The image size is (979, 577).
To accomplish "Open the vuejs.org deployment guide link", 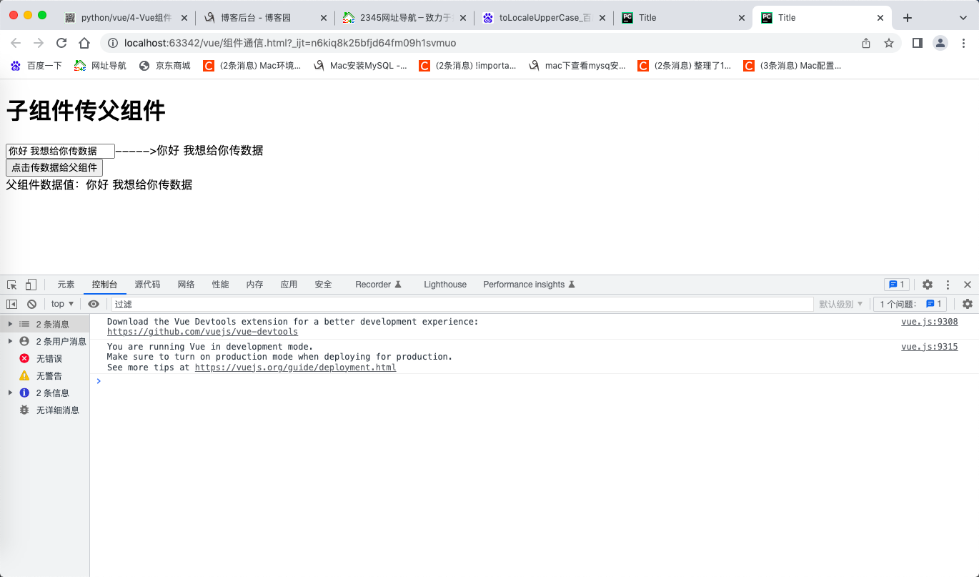I will (295, 368).
